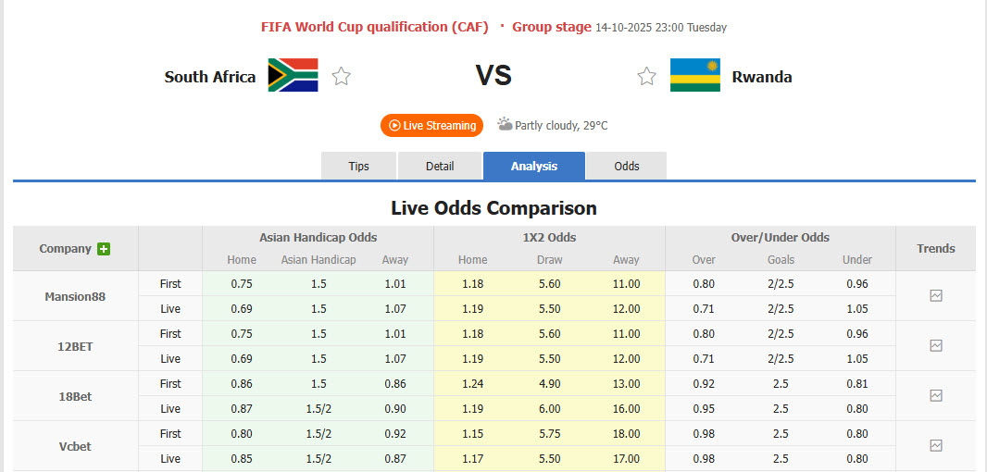The height and width of the screenshot is (472, 987).
Task: Click the 18Bet company name
Action: click(75, 397)
